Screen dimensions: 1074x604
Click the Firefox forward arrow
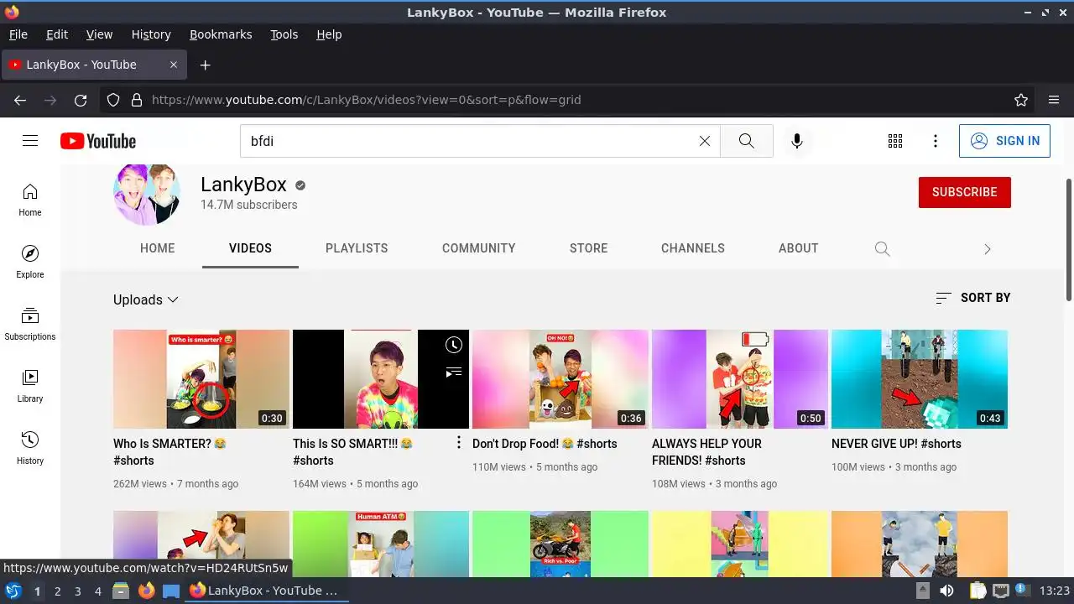50,100
